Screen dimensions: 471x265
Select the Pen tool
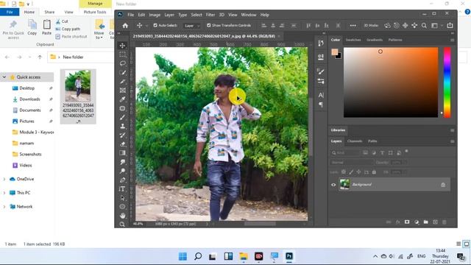pos(123,180)
